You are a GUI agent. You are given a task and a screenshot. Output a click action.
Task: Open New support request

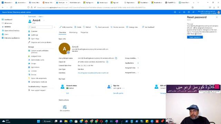(x=38, y=90)
